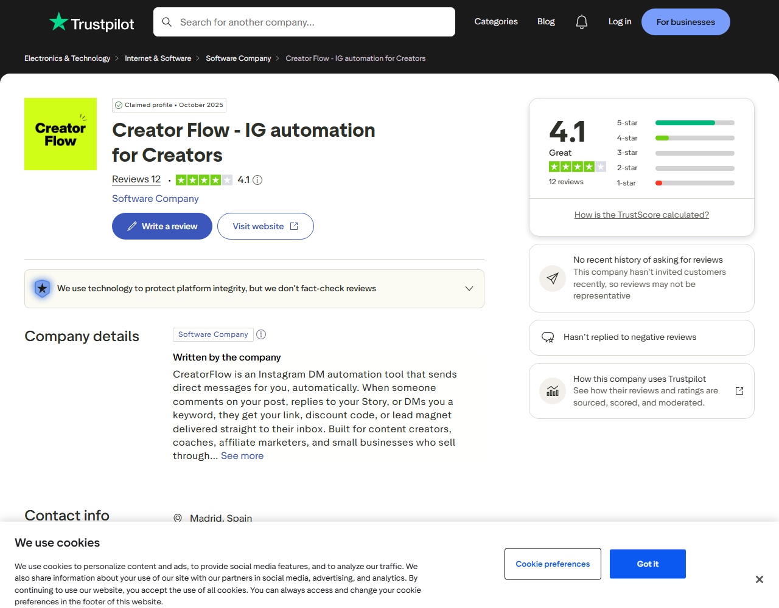Image resolution: width=779 pixels, height=608 pixels.
Task: Click the Write a review button
Action: coord(162,226)
